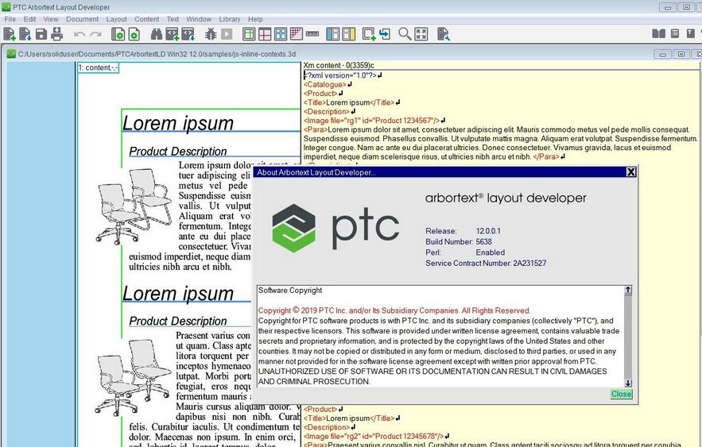Screen dimensions: 702x447
Task: Click the blue swap arrows icon
Action: (x=385, y=34)
